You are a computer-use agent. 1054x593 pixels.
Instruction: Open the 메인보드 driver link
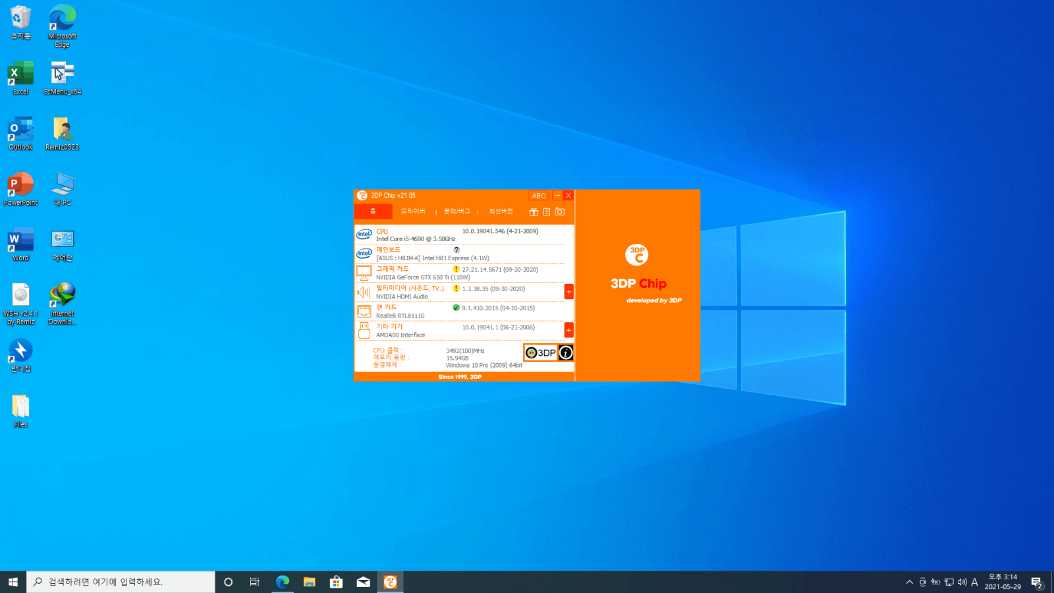click(x=388, y=250)
